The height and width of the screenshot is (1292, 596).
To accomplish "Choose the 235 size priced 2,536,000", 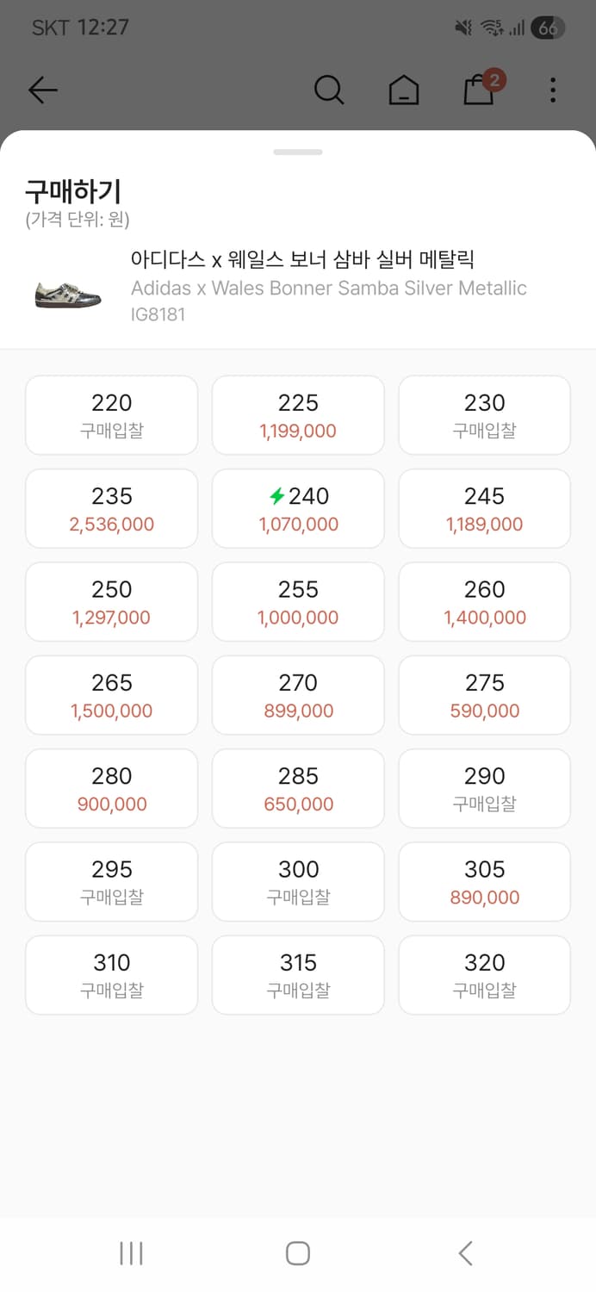I will pyautogui.click(x=111, y=508).
